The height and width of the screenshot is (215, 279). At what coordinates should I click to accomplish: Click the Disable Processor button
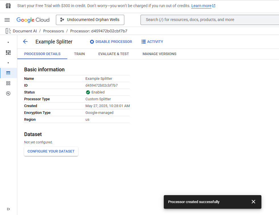click(x=111, y=42)
